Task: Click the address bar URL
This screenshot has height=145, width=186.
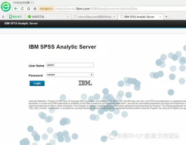Action: [x=96, y=9]
